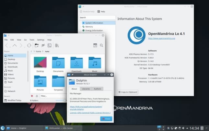Screen dimensions: 209x131
Task: Open the terminal icon in Dolphin toolbar
Action: pos(50,45)
